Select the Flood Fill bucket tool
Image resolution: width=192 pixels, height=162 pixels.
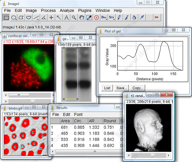pyautogui.click(x=134, y=18)
